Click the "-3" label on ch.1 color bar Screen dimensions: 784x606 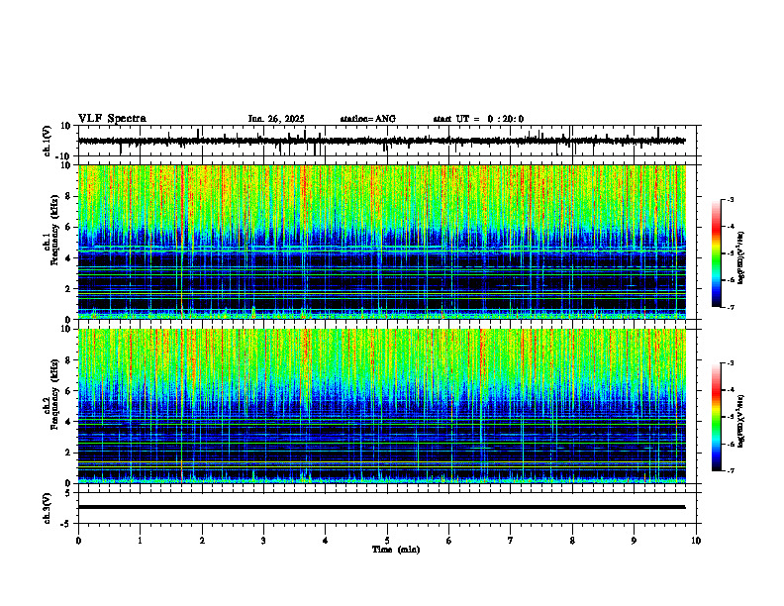(730, 199)
